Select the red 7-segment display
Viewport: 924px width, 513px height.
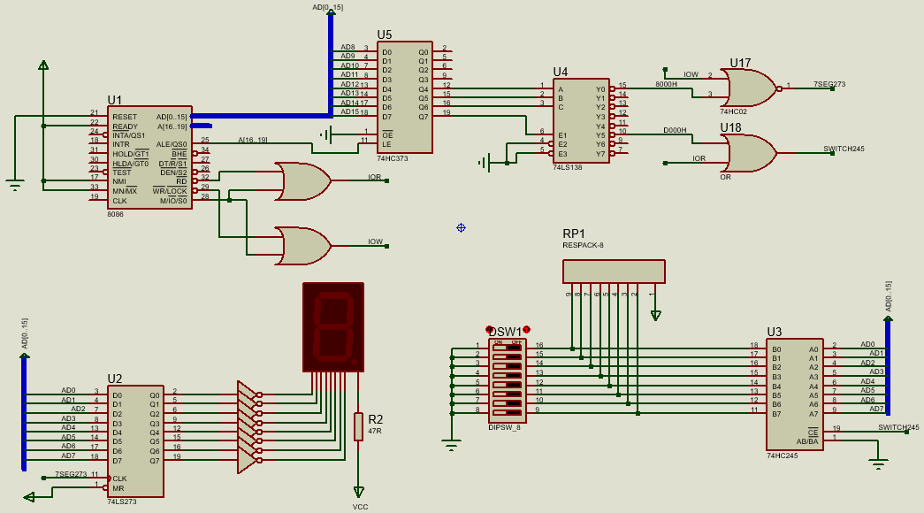(x=333, y=327)
